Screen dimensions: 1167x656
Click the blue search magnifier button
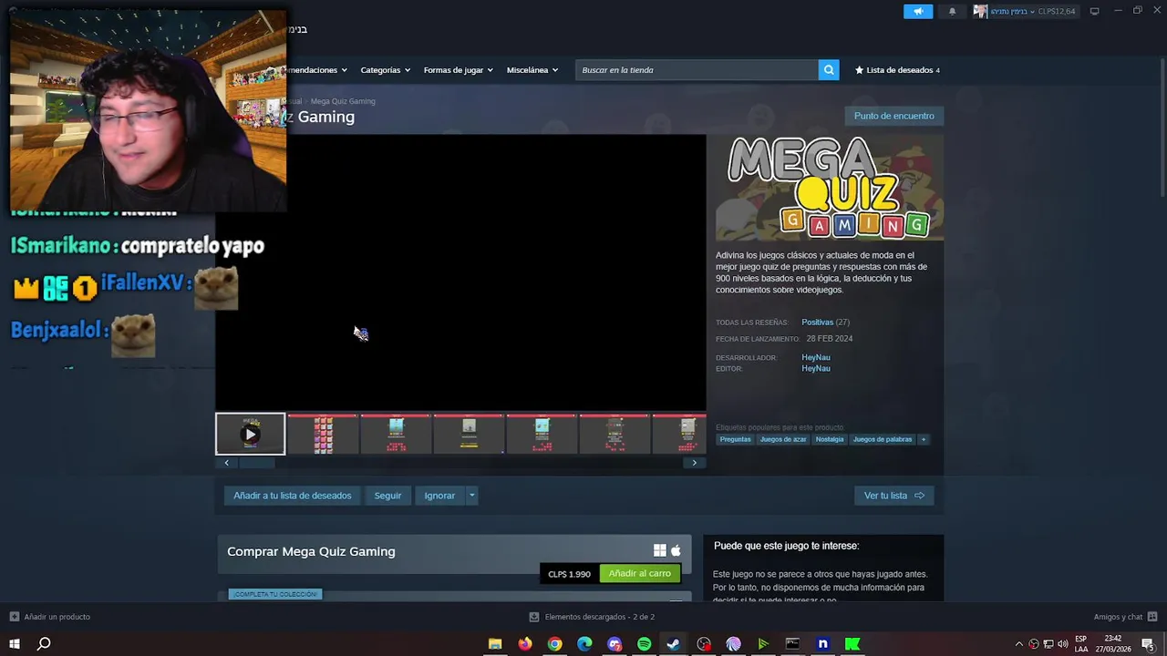[x=829, y=70]
